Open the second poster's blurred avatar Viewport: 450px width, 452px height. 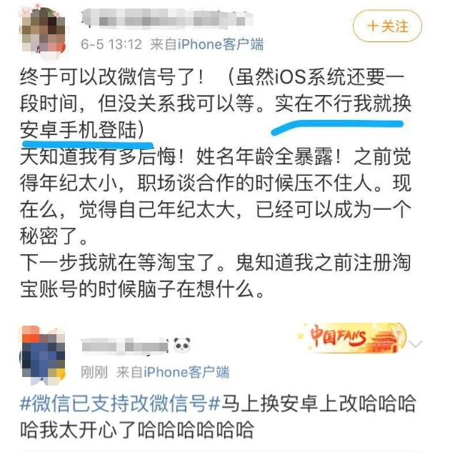tap(43, 356)
